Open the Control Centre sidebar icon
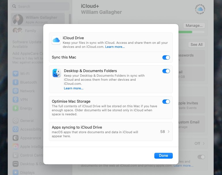 [x=16, y=155]
